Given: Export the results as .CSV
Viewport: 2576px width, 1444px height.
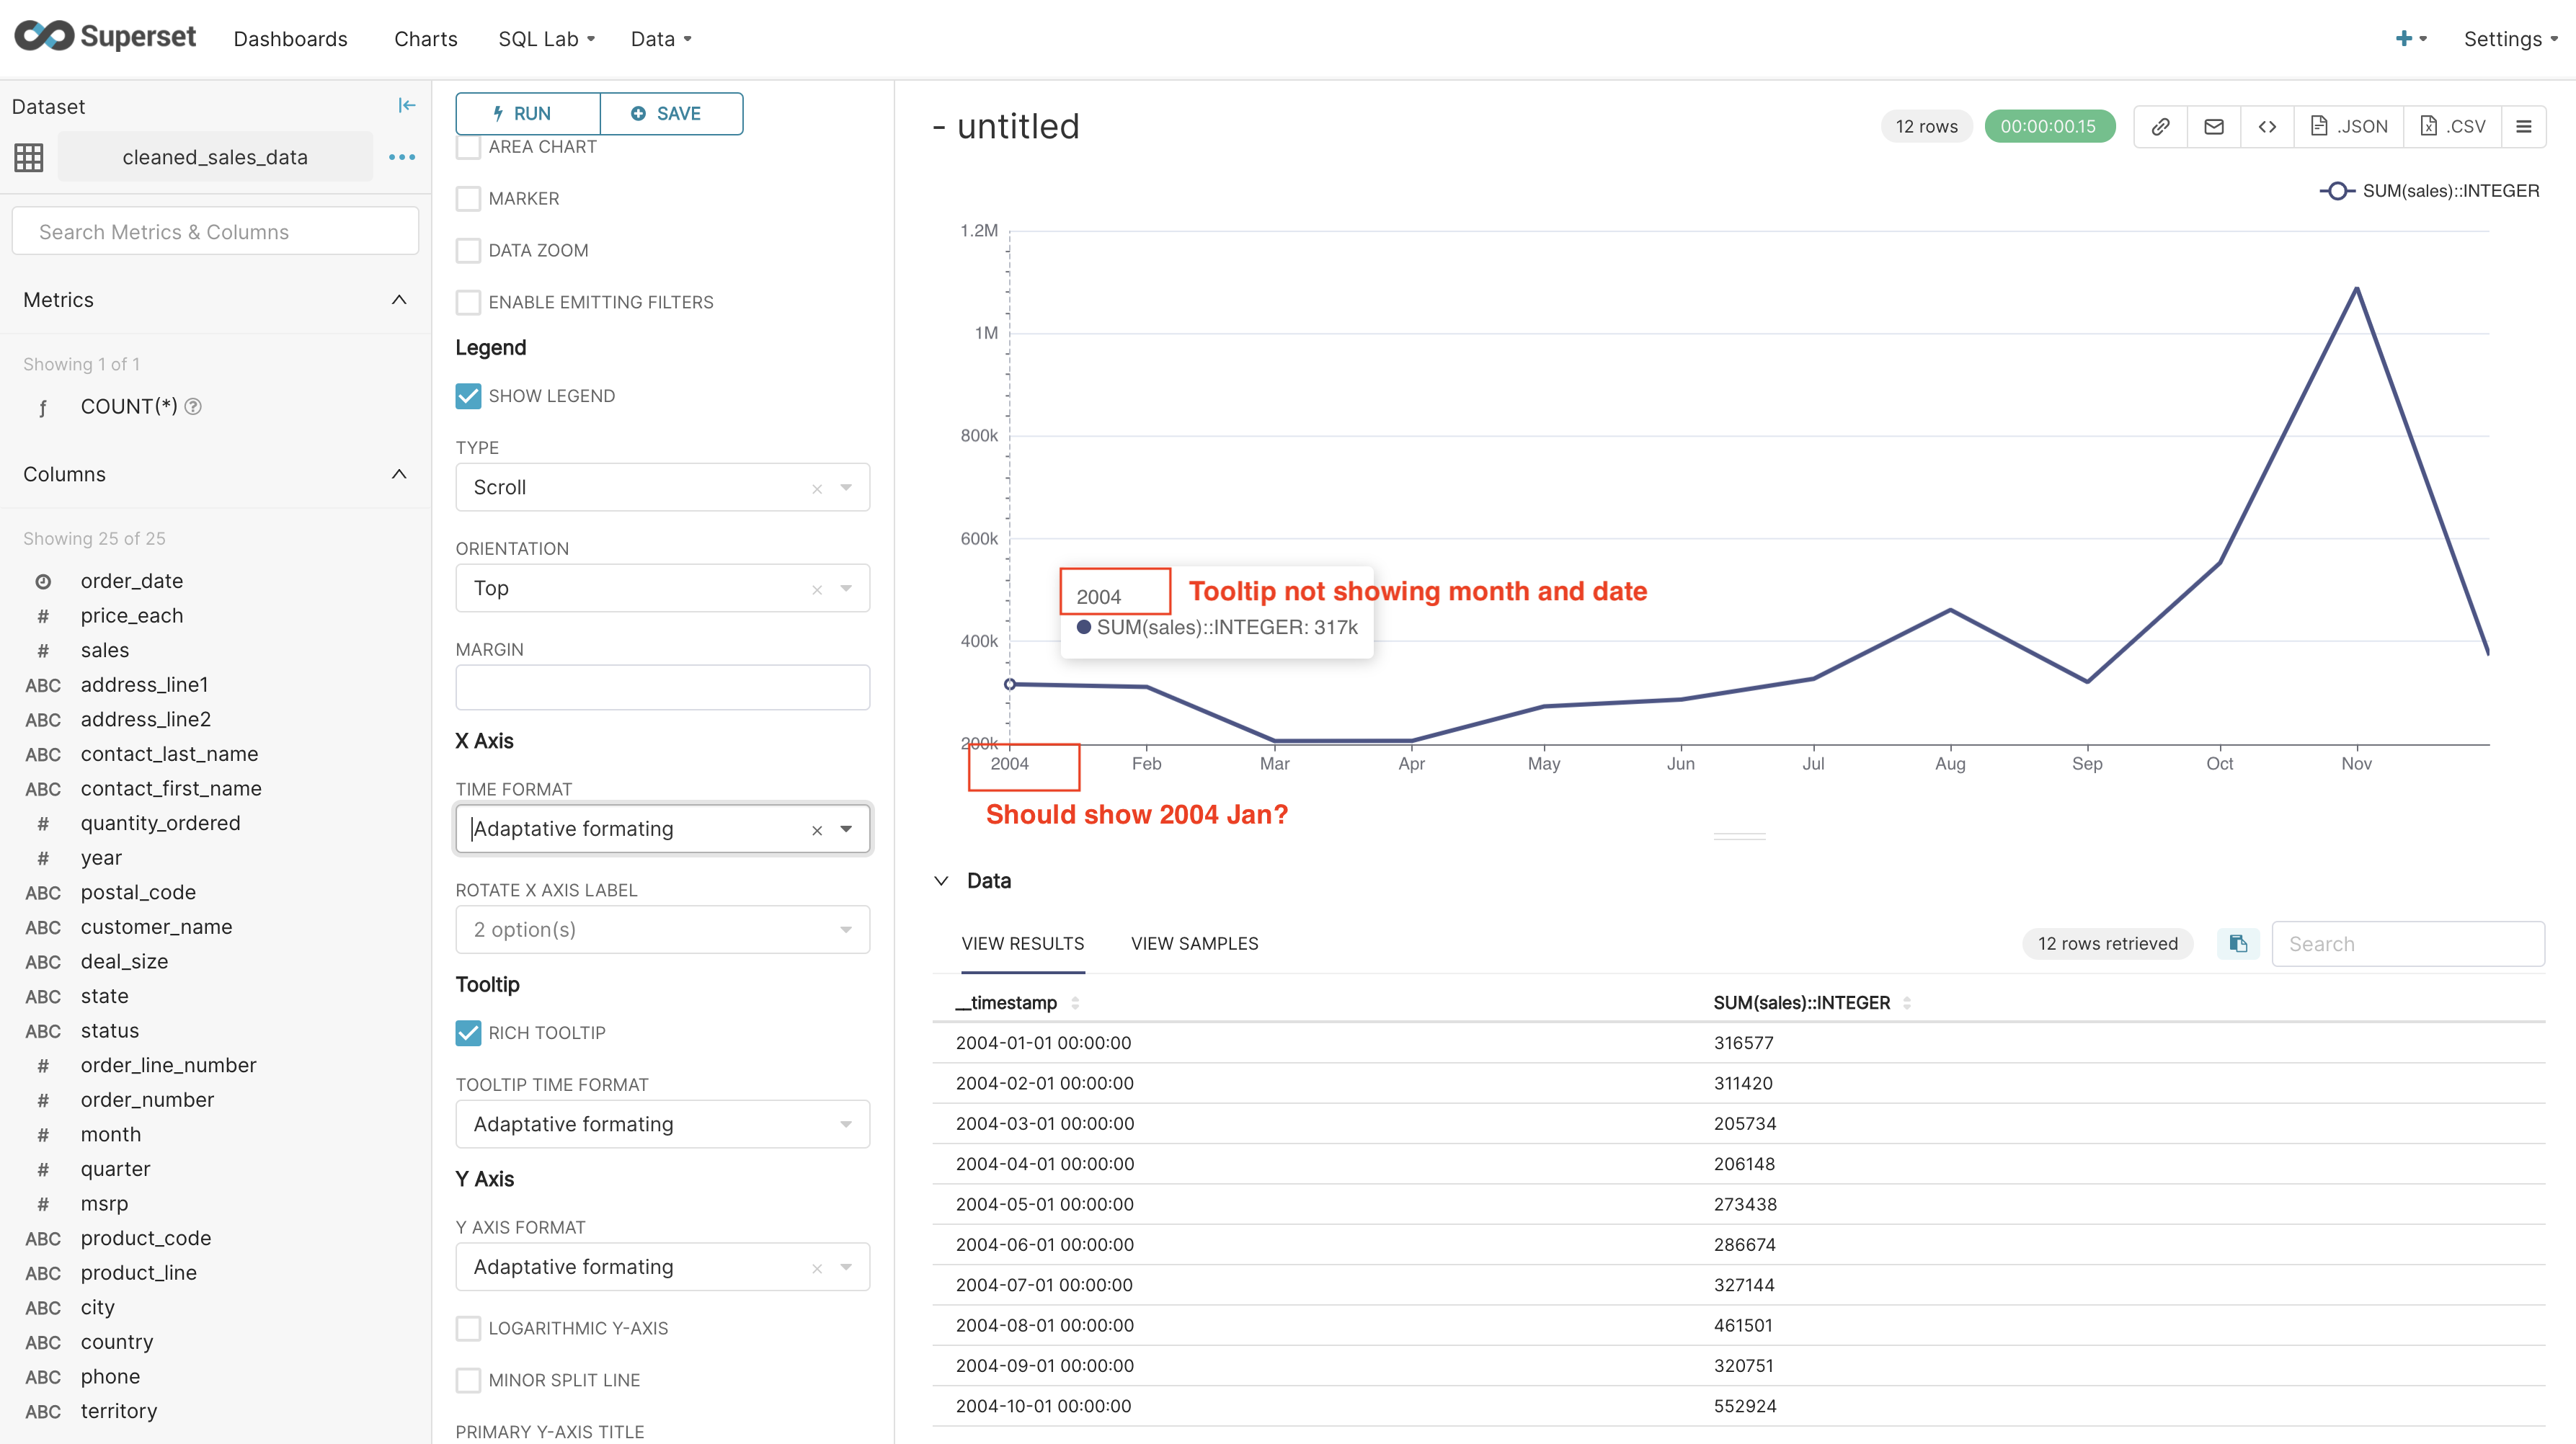Looking at the screenshot, I should coord(2452,126).
